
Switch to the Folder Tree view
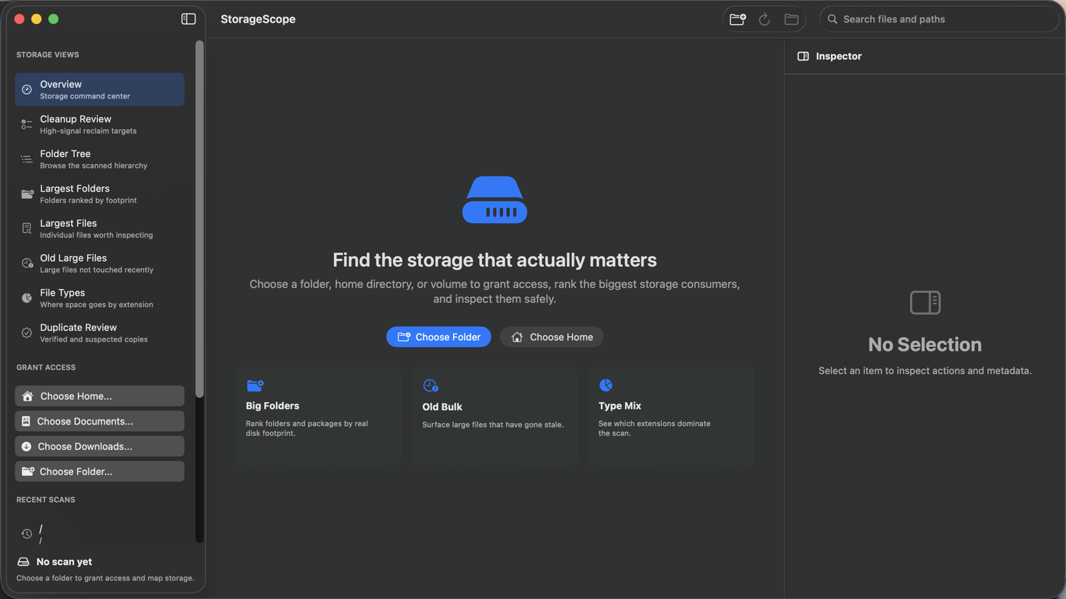(x=100, y=159)
